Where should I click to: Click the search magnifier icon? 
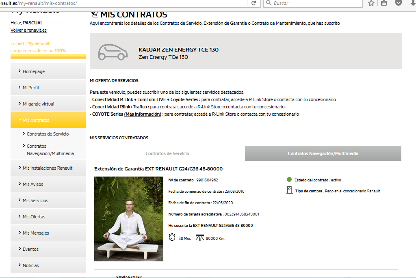click(x=269, y=3)
